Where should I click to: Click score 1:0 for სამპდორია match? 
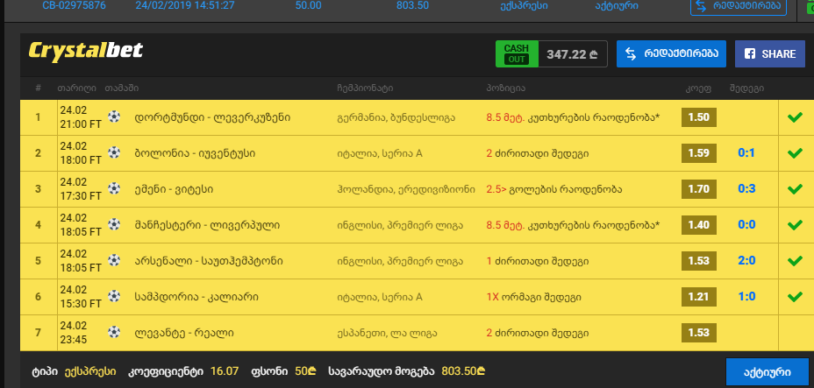[x=746, y=296]
